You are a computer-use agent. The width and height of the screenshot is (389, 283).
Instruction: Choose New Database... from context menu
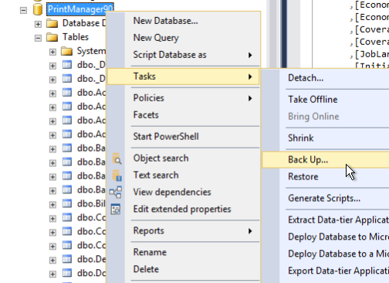coord(183,21)
